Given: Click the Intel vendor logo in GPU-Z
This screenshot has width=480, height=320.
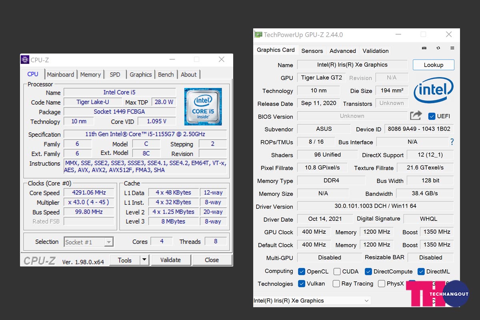Looking at the screenshot, I should click(x=434, y=90).
